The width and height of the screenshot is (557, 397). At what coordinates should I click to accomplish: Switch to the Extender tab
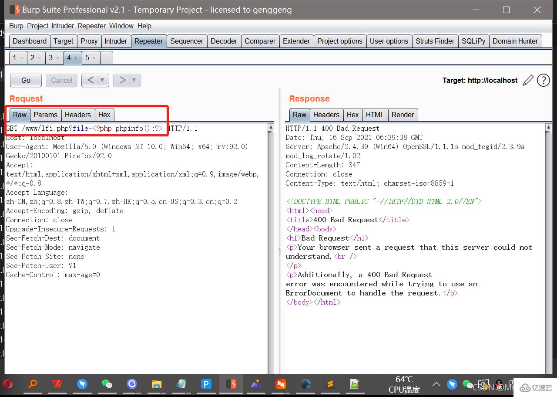pyautogui.click(x=296, y=41)
